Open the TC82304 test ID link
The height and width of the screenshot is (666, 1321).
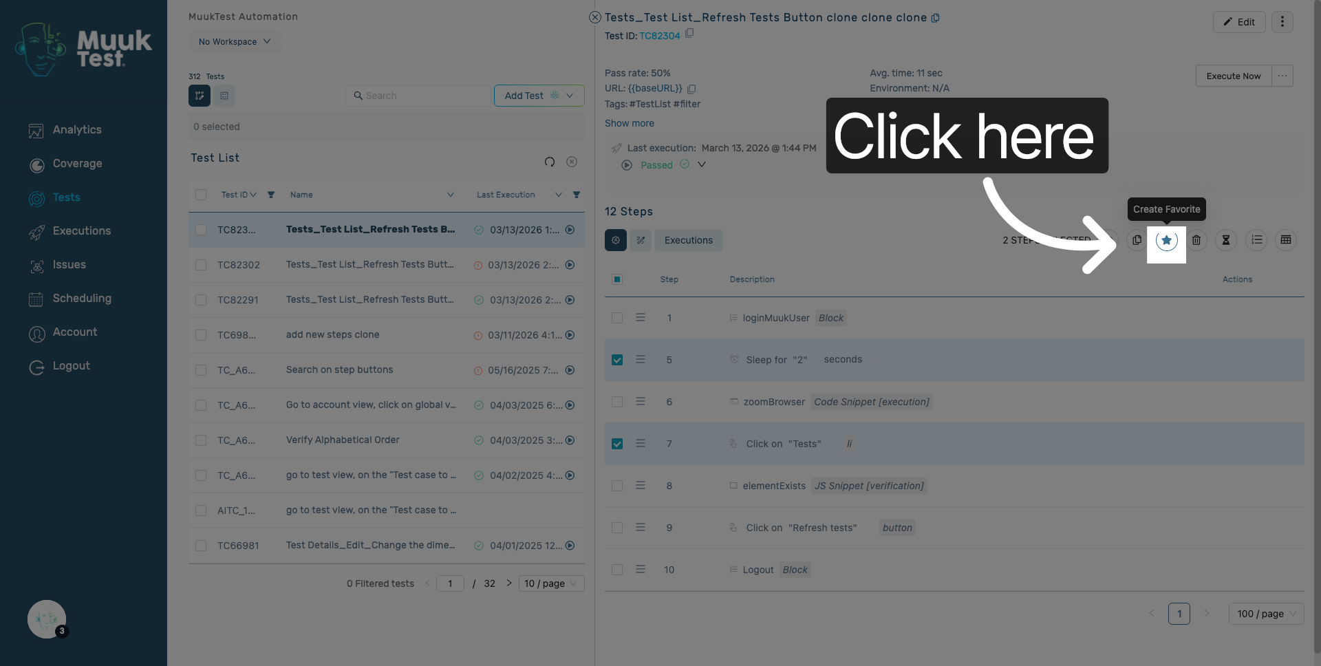click(x=660, y=36)
